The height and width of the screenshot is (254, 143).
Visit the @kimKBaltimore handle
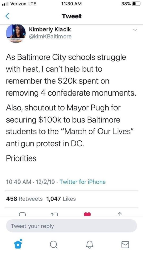pos(50,37)
